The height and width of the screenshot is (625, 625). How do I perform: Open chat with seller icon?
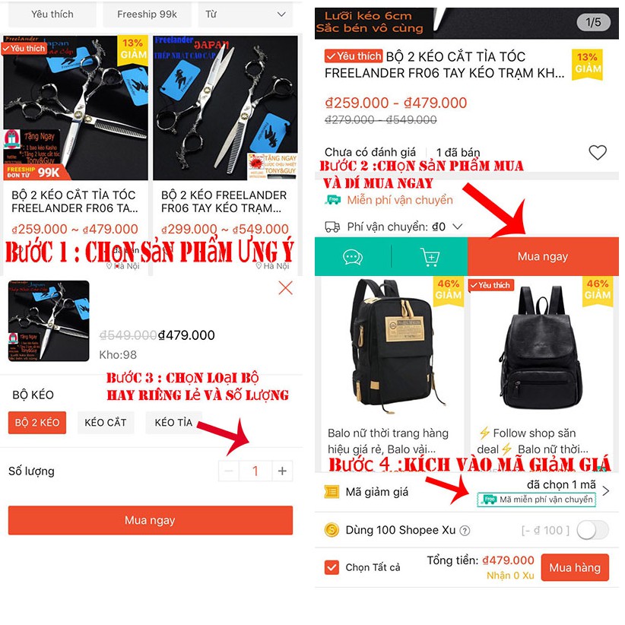tap(352, 257)
